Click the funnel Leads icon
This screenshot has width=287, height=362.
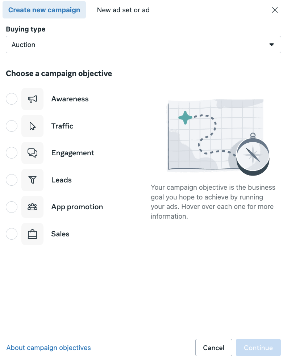[x=33, y=180]
